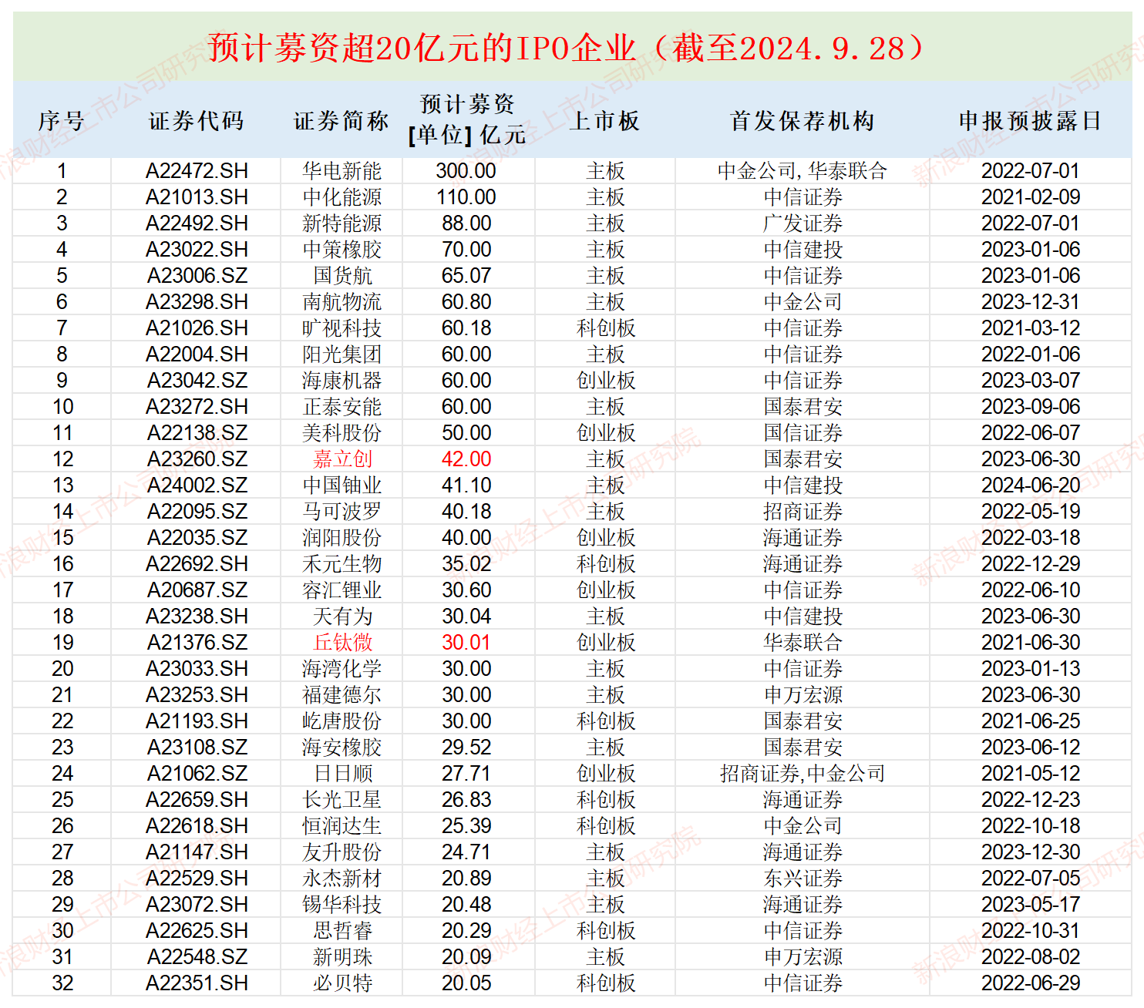Select the 证券代码 column header

pos(197,121)
